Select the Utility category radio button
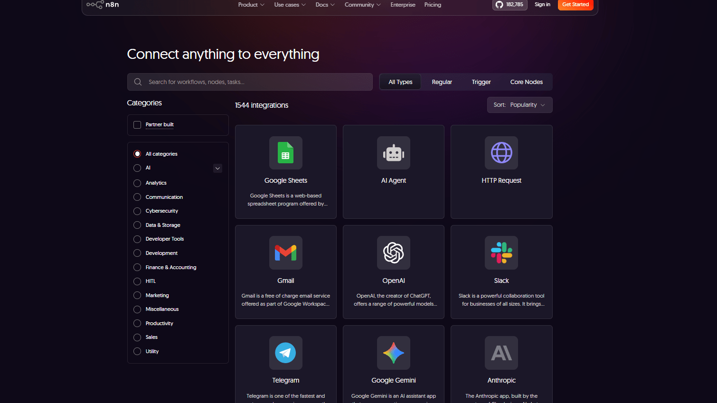Image resolution: width=717 pixels, height=403 pixels. pyautogui.click(x=137, y=351)
